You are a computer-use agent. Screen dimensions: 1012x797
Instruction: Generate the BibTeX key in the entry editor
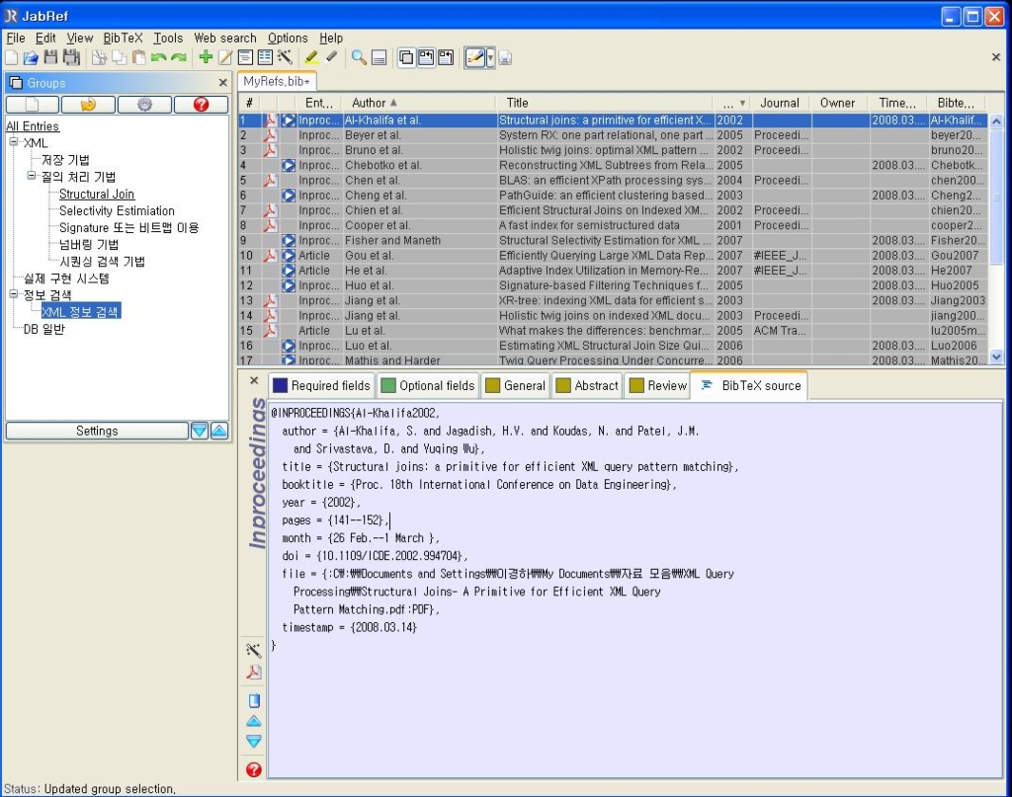coord(254,650)
